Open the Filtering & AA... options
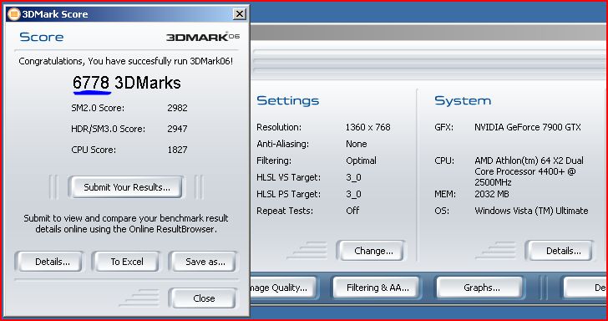The width and height of the screenshot is (608, 321). pyautogui.click(x=377, y=288)
